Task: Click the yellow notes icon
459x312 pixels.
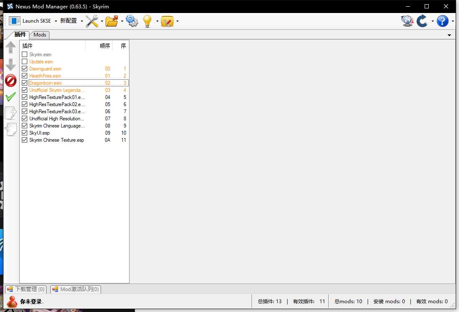Action: pos(167,21)
